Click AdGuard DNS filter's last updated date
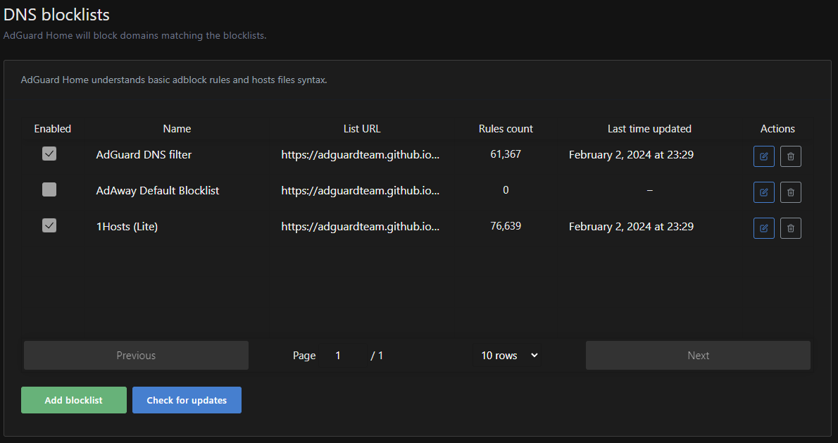The height and width of the screenshot is (443, 838). tap(631, 155)
